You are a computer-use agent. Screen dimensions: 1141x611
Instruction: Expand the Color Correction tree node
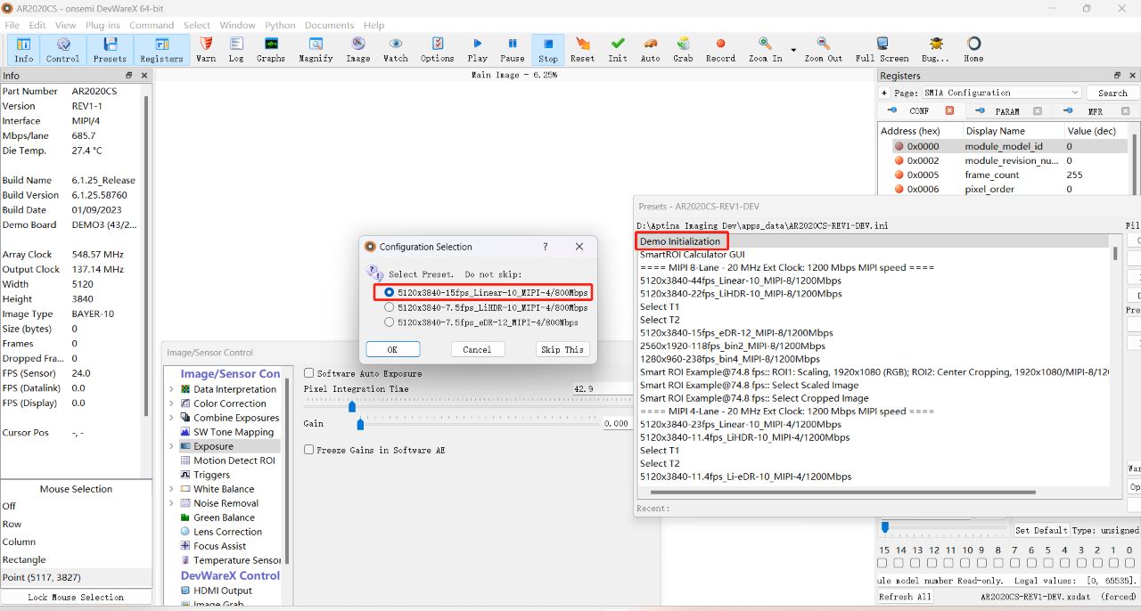click(x=171, y=403)
